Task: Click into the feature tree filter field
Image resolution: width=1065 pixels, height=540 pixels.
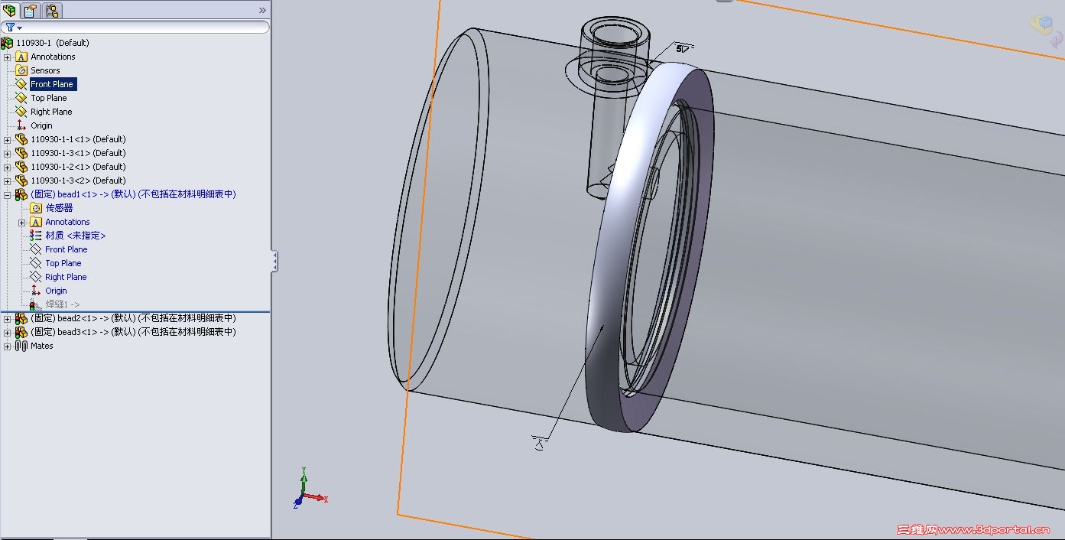Action: [x=145, y=28]
